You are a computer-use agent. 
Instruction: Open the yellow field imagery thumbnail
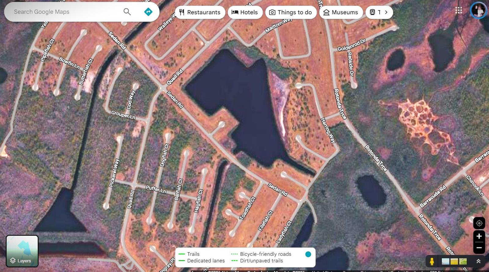pos(454,261)
